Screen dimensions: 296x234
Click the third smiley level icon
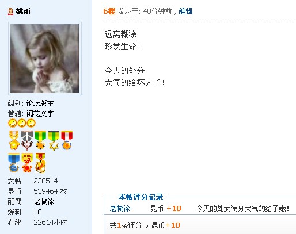[31, 123]
